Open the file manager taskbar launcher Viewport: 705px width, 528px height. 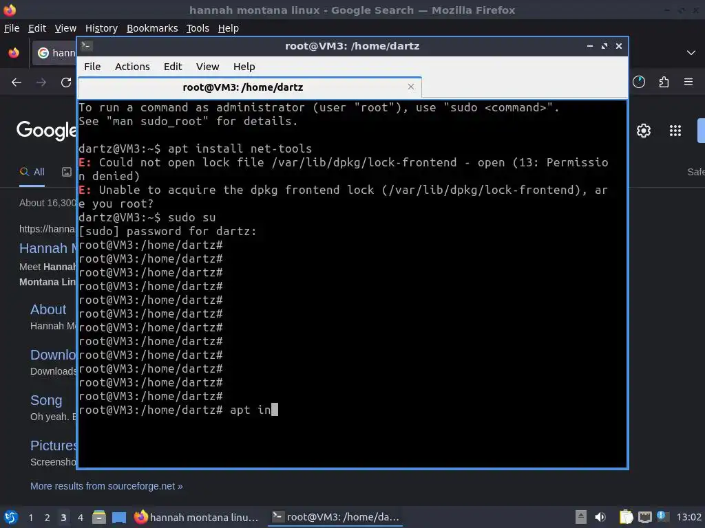tap(99, 517)
